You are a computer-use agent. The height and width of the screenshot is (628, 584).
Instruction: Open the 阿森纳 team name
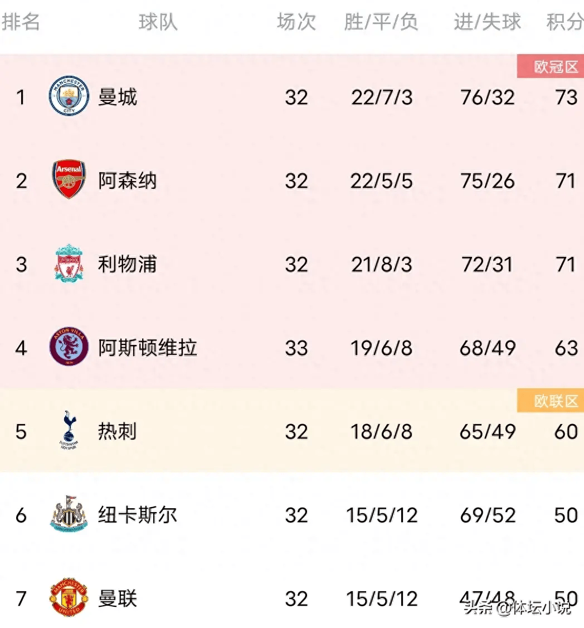(x=128, y=181)
